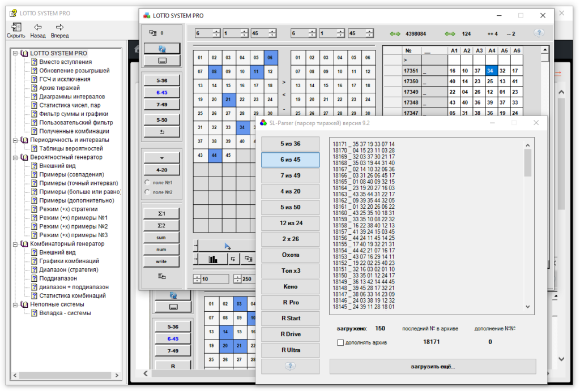The image size is (580, 391).
Task: Click the small return-arrow button beside bar chart
Action: [233, 259]
